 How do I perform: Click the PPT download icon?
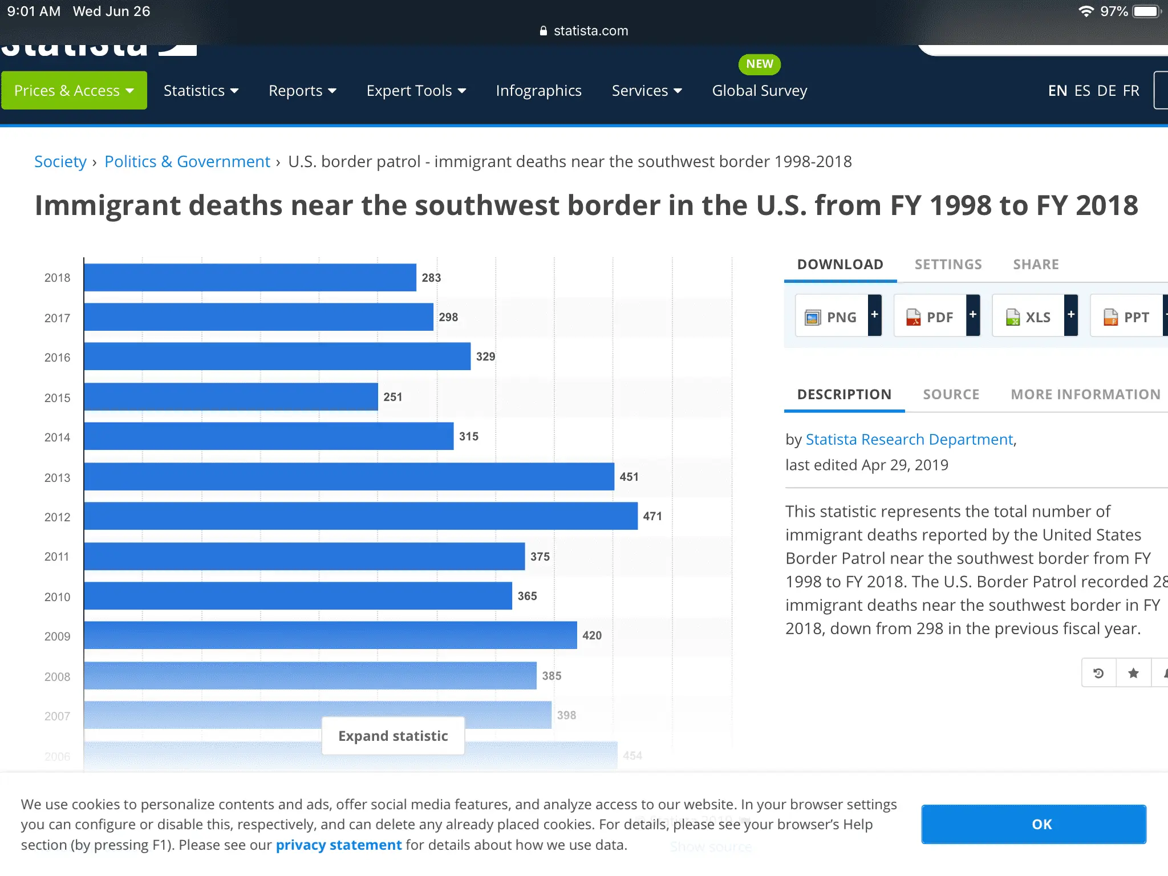pos(1110,317)
